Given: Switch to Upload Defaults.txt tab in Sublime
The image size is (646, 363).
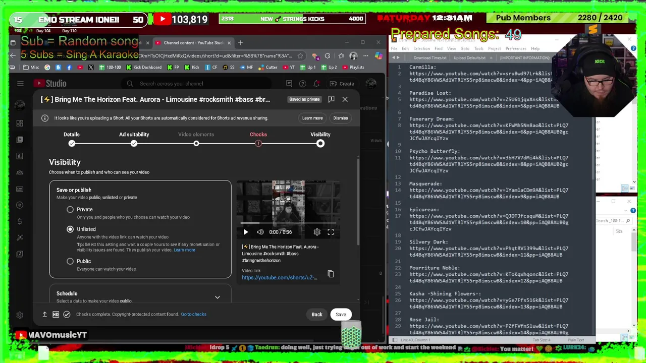Looking at the screenshot, I should pyautogui.click(x=470, y=58).
